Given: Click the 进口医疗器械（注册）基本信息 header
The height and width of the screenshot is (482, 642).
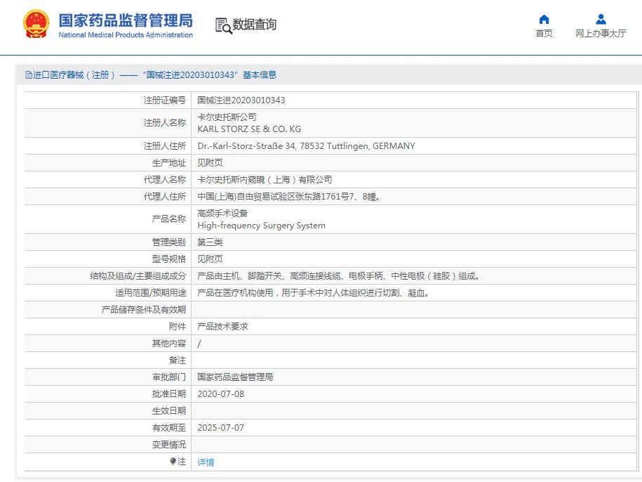Looking at the screenshot, I should point(151,75).
